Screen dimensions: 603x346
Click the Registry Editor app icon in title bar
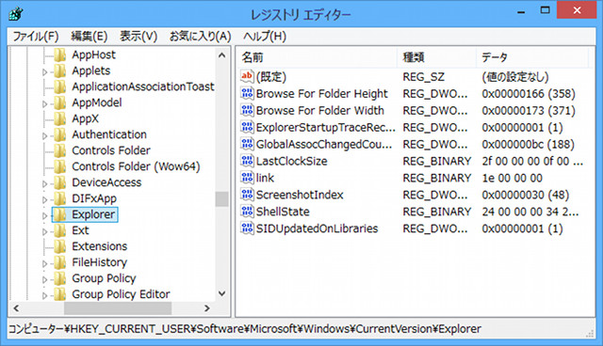coord(16,14)
